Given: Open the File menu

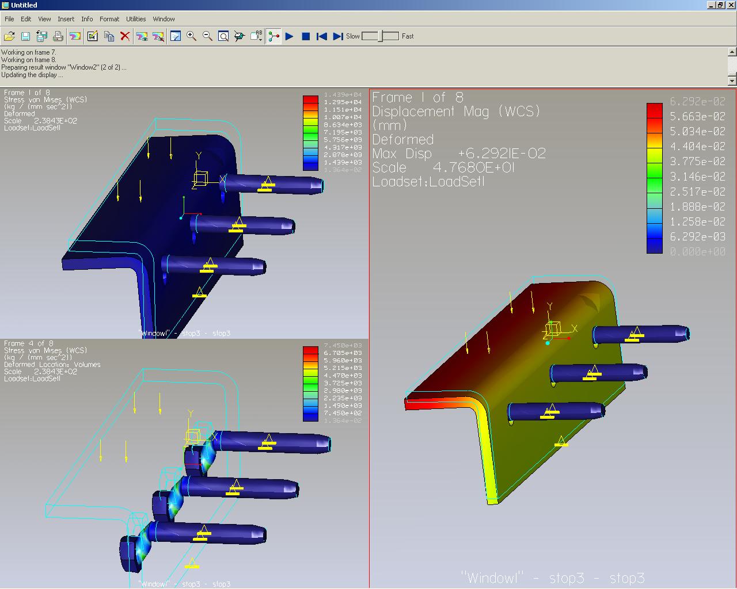Looking at the screenshot, I should point(9,19).
